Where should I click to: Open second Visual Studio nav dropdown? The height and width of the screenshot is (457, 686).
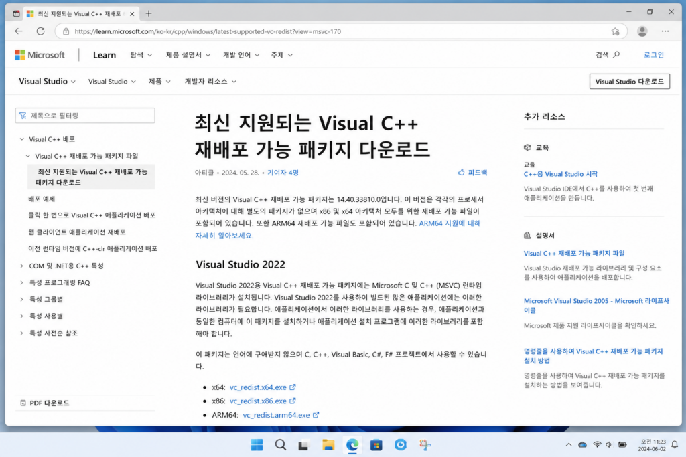pos(112,81)
